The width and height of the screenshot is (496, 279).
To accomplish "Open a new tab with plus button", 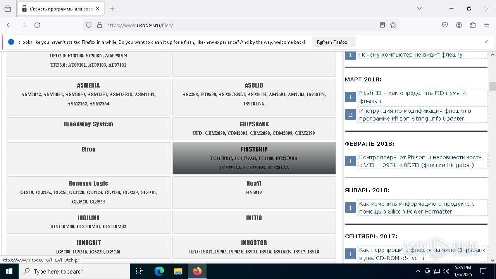I will click(112, 9).
